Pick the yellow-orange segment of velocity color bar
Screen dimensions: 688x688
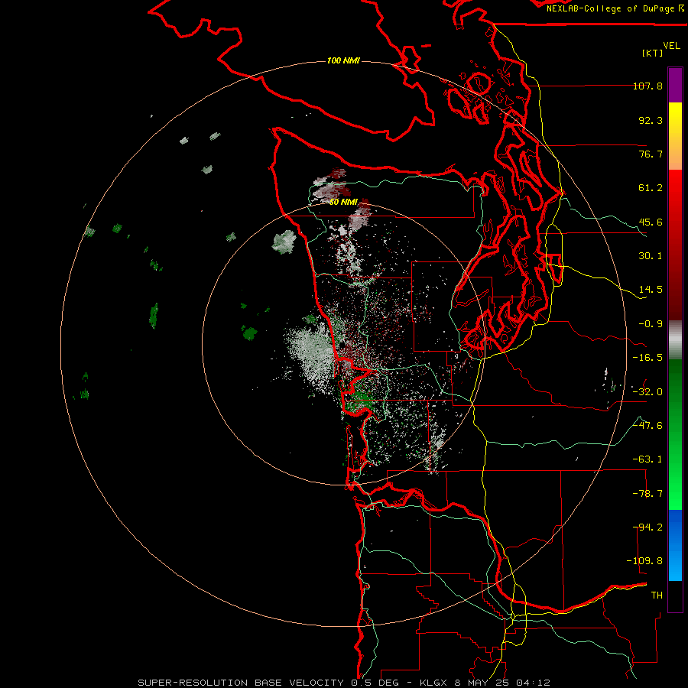pos(675,136)
